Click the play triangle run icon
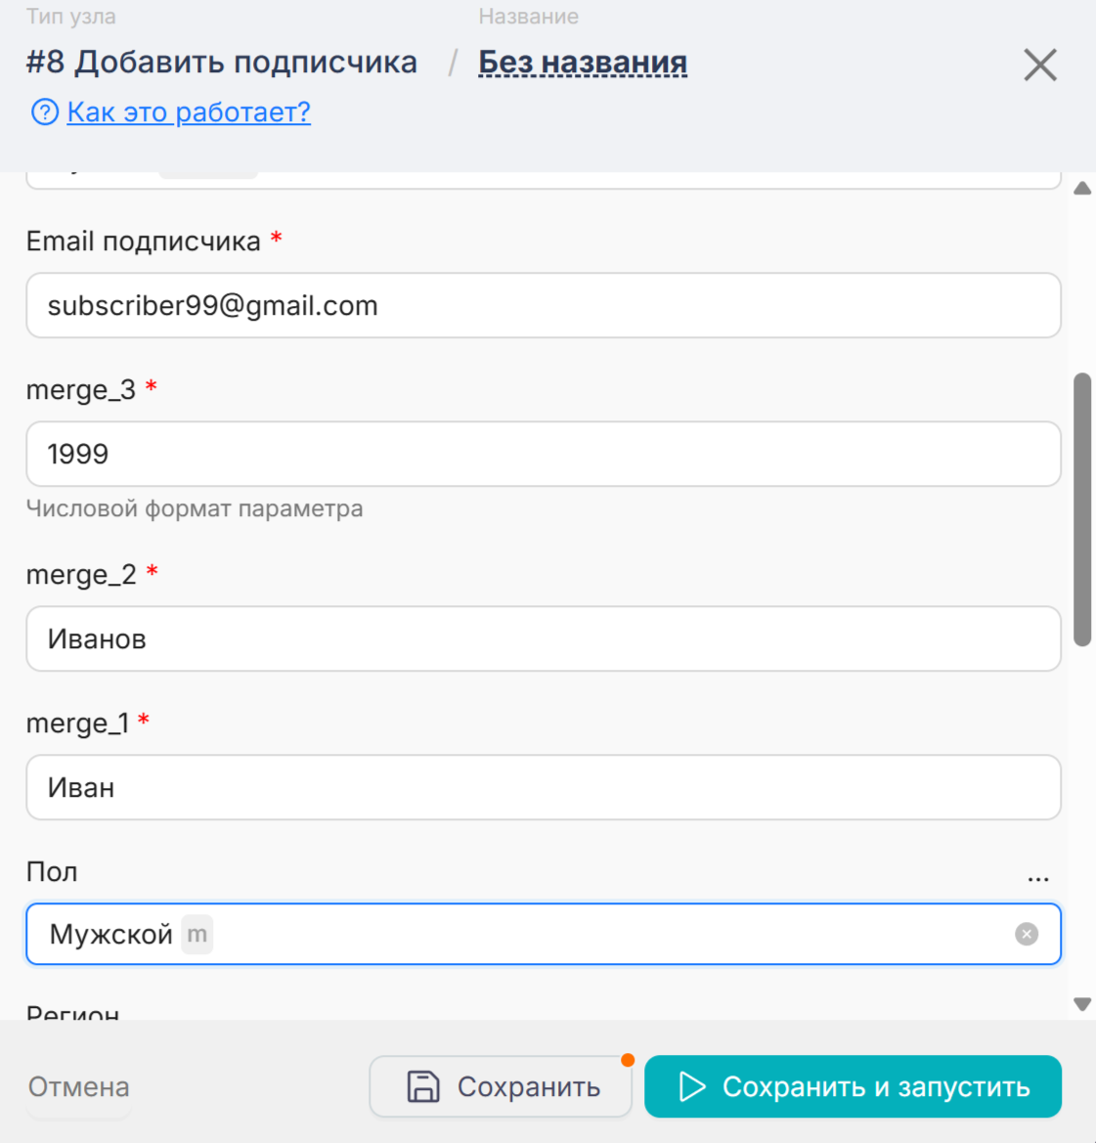Viewport: 1096px width, 1143px height. point(691,1087)
